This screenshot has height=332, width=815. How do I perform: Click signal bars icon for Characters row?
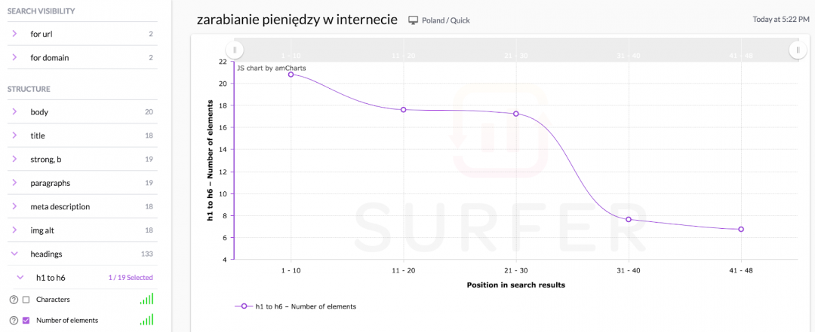pos(146,300)
